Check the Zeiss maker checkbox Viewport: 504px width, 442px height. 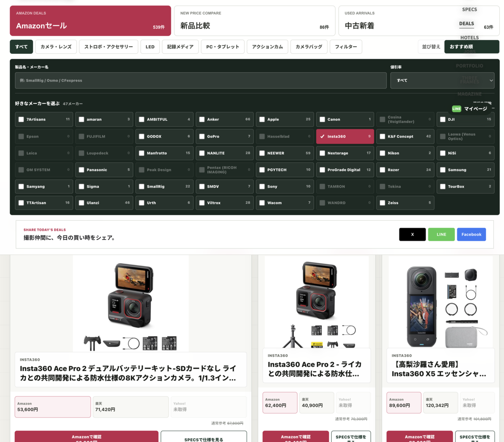pyautogui.click(x=383, y=203)
